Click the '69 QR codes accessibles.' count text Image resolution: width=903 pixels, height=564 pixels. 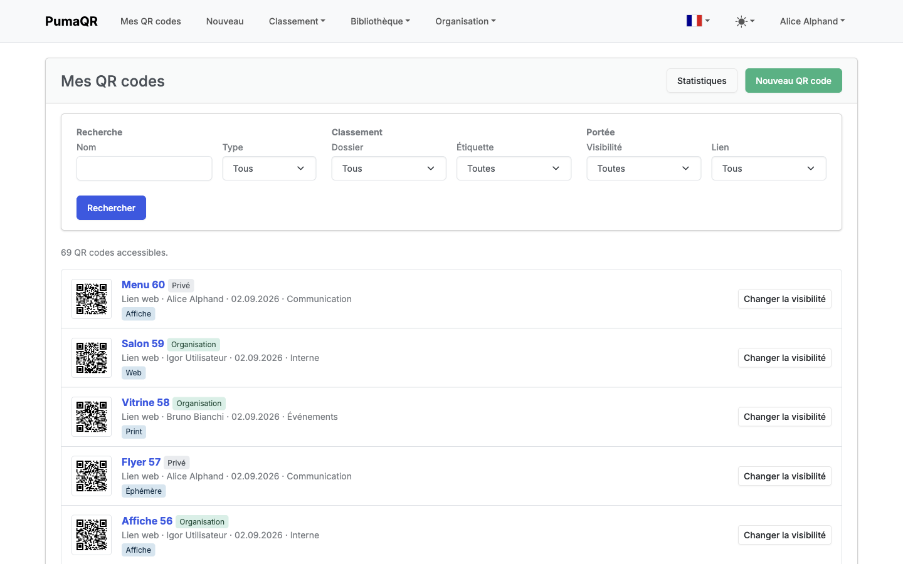pos(114,253)
